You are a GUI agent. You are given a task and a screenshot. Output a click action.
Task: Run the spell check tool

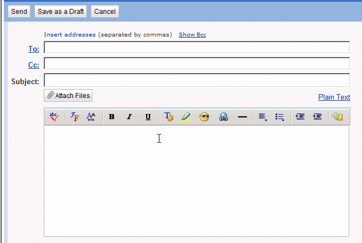(x=54, y=117)
